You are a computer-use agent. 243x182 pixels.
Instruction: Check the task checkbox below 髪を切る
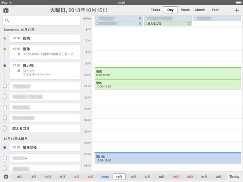click(5, 158)
